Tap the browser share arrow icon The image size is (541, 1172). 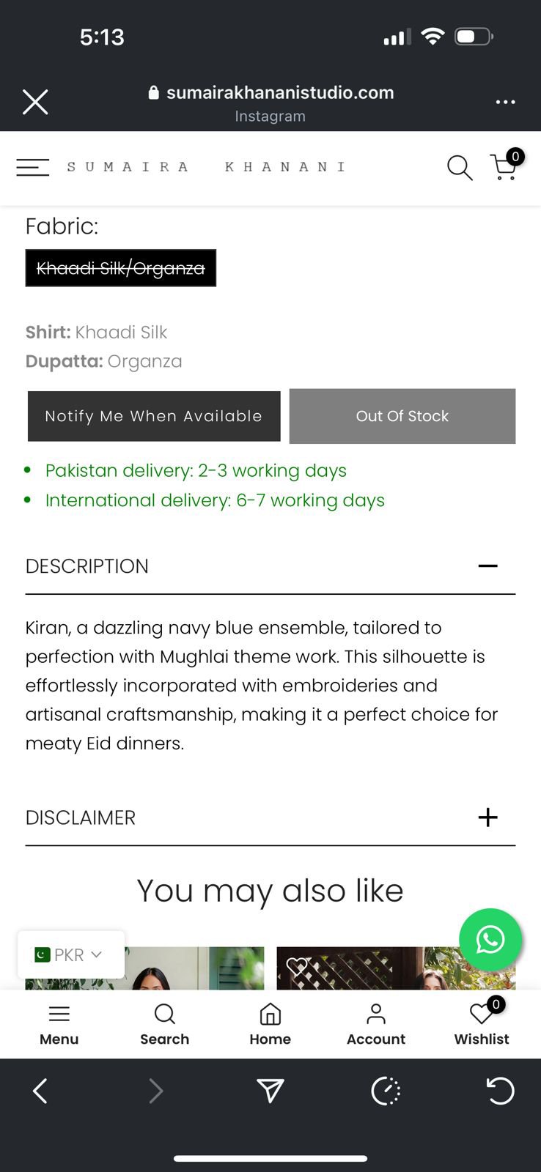tap(270, 1091)
